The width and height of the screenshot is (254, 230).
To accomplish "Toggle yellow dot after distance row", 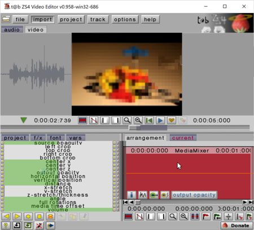I will (x=114, y=184).
